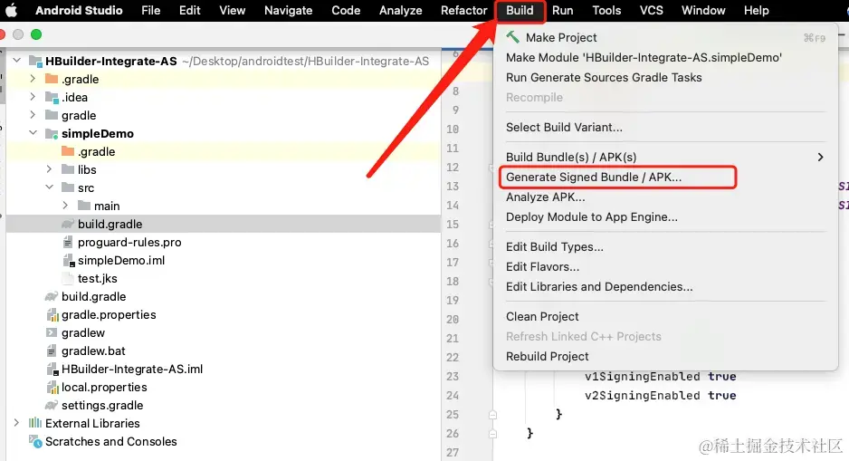Screen dimensions: 849x461
Task: Collapse the src folder
Action: click(x=49, y=187)
